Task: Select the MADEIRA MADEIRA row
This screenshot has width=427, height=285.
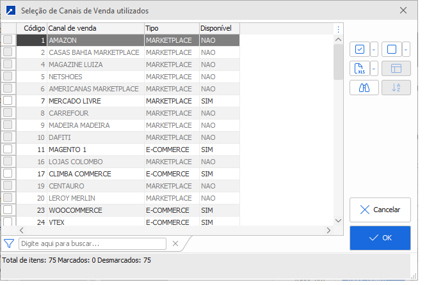Action: tap(128, 125)
